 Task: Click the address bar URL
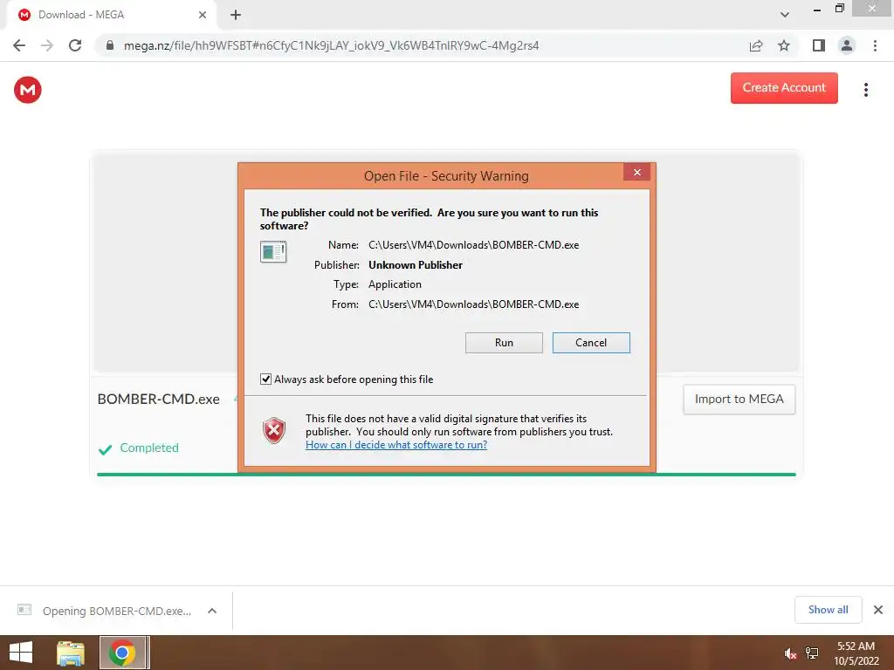[331, 45]
